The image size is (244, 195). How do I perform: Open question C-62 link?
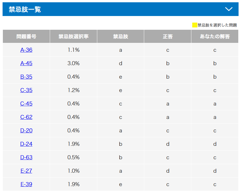pos(26,117)
